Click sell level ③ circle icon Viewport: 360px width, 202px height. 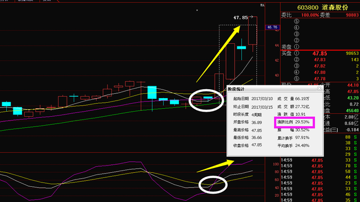point(296,34)
